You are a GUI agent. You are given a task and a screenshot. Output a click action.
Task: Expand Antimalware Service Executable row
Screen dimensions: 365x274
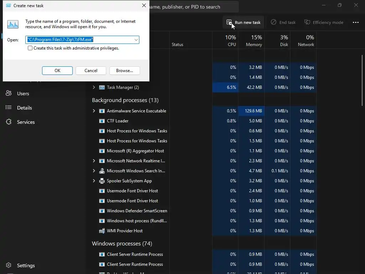94,111
